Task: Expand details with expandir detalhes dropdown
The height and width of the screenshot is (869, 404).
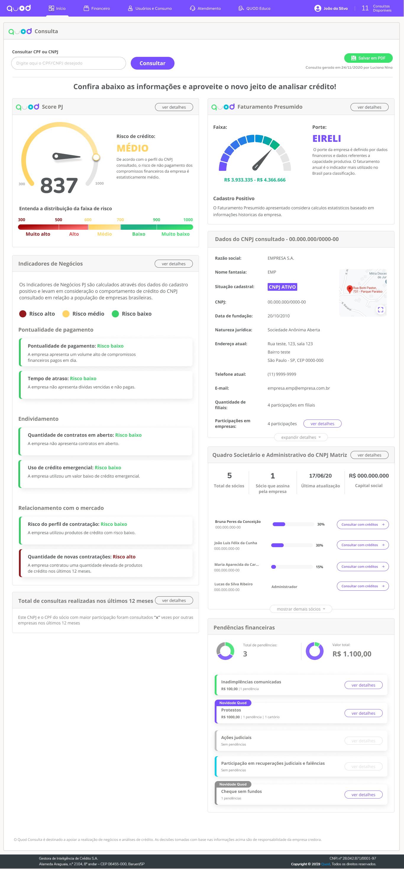Action: (x=300, y=437)
